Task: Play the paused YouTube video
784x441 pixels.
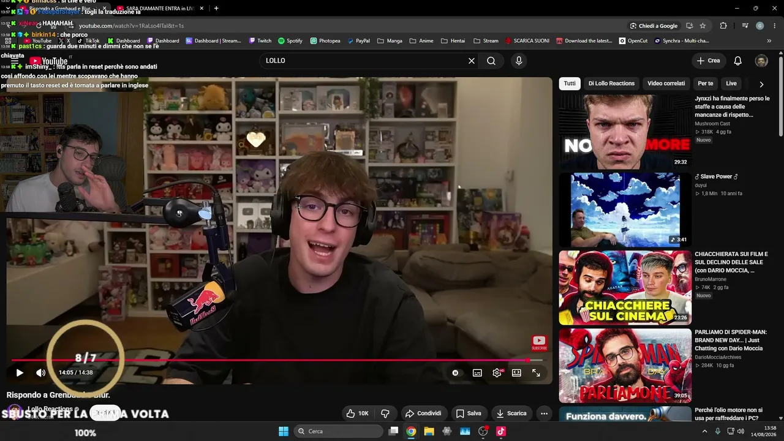Action: point(20,372)
